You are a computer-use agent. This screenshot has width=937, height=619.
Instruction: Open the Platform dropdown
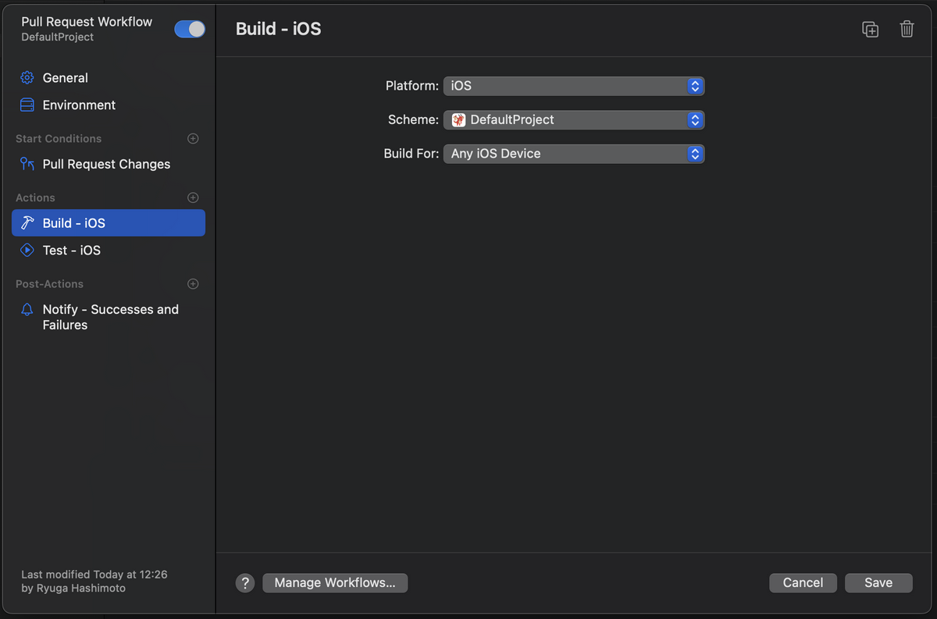(574, 86)
